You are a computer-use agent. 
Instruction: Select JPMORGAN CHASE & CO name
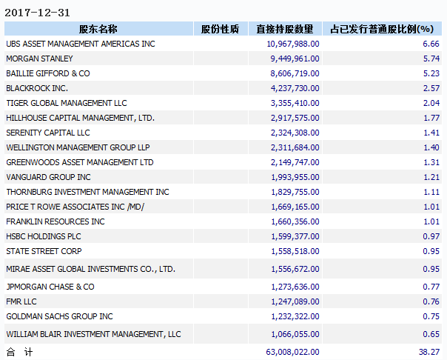[x=50, y=287]
